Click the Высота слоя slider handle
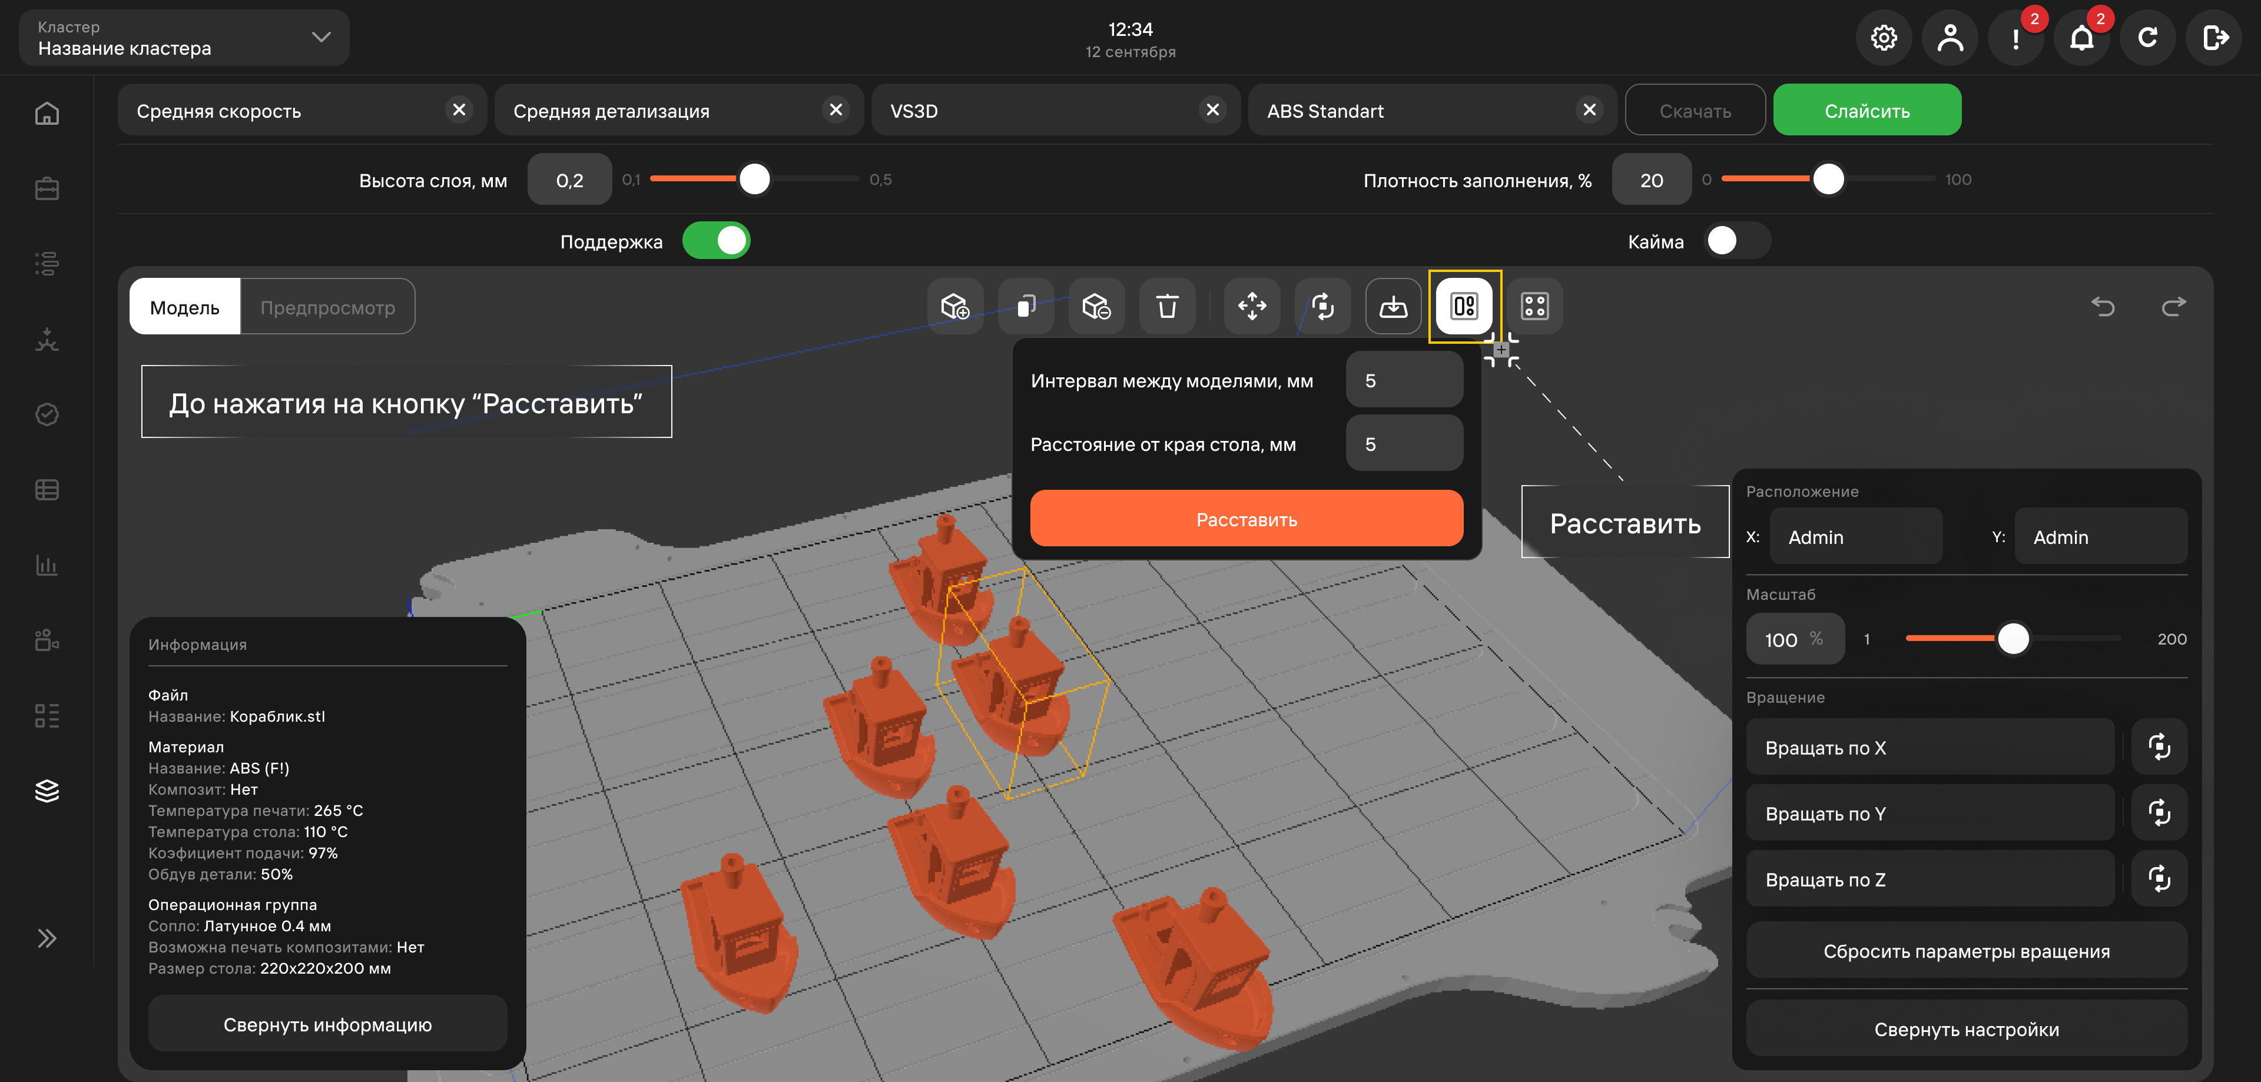 (x=755, y=179)
